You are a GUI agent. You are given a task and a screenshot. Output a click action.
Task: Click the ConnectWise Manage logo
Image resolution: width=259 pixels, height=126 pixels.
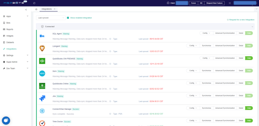[x=42, y=111]
